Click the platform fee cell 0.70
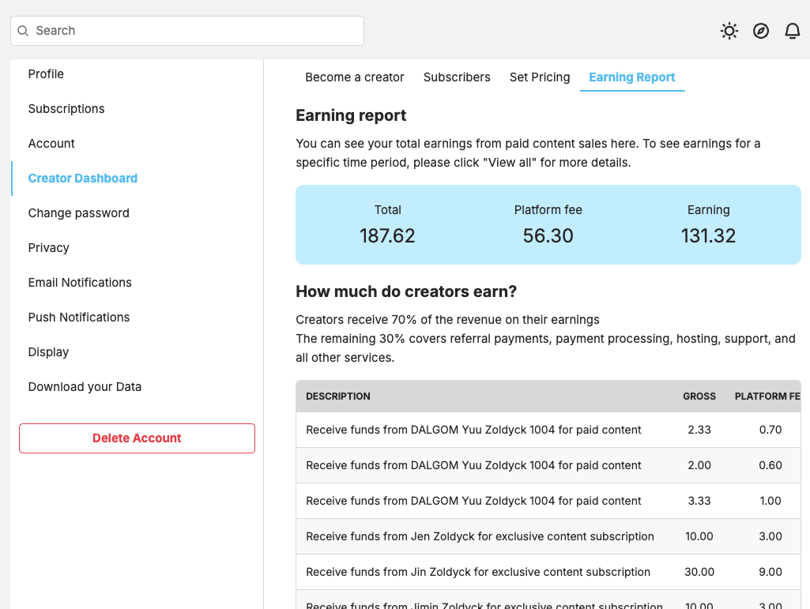The image size is (810, 609). pos(770,430)
